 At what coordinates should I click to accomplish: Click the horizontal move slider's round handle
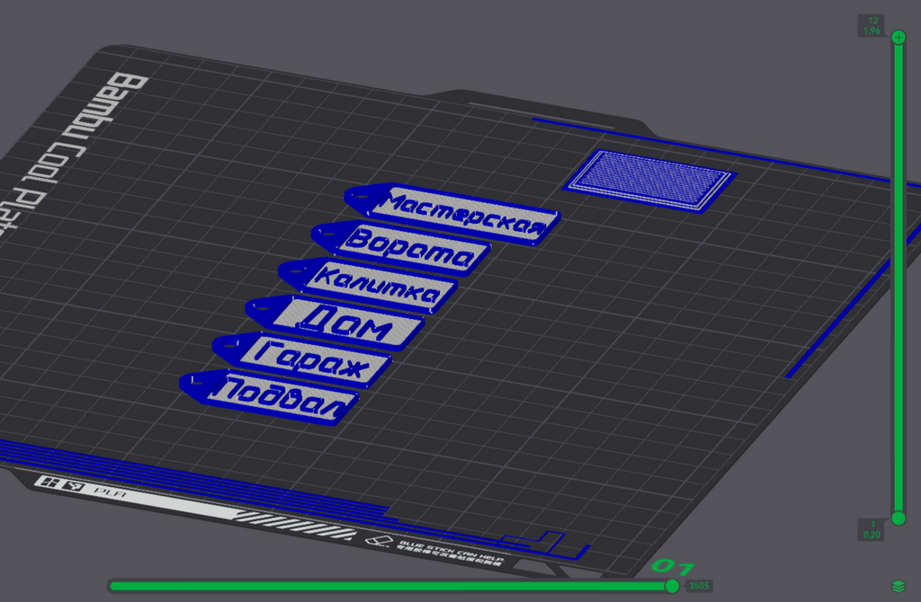point(673,586)
